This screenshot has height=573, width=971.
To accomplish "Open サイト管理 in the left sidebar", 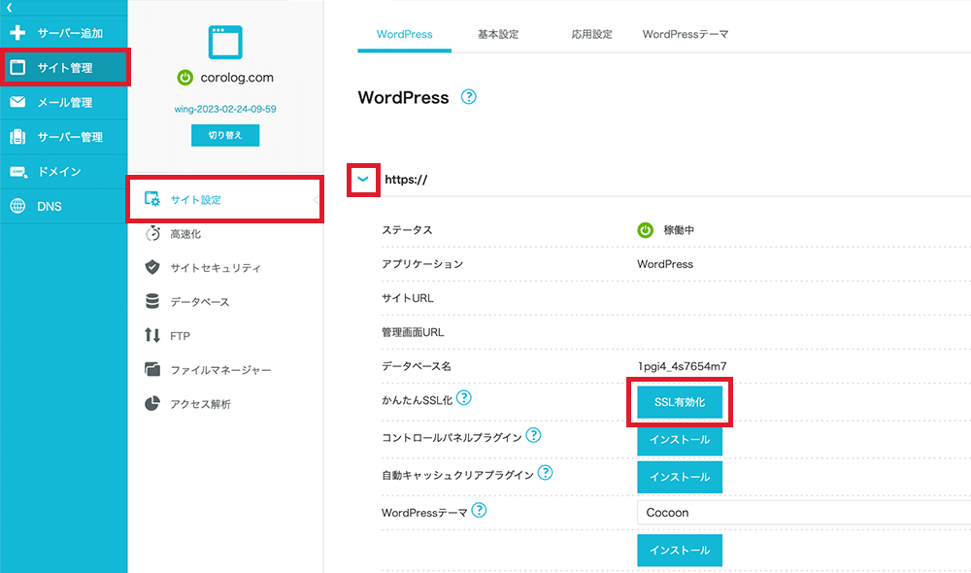I will 64,68.
